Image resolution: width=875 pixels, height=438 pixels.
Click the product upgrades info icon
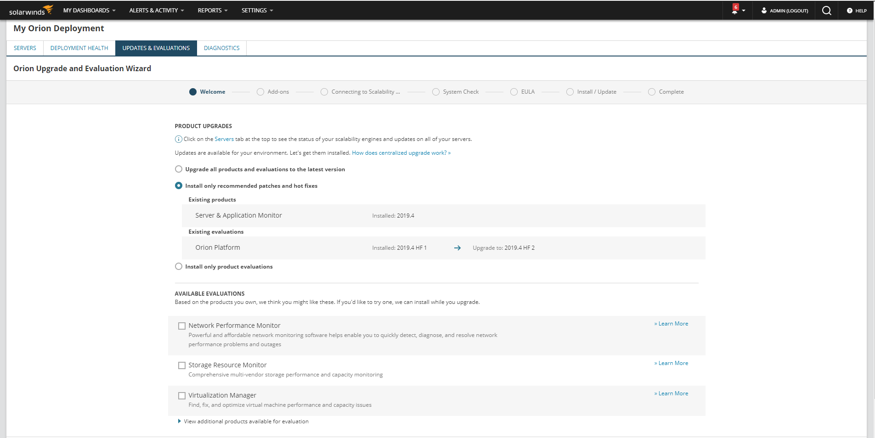pos(178,139)
